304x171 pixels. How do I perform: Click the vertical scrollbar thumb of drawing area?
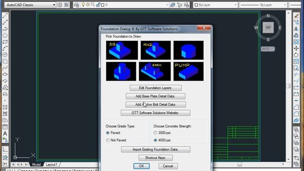[x=288, y=85]
